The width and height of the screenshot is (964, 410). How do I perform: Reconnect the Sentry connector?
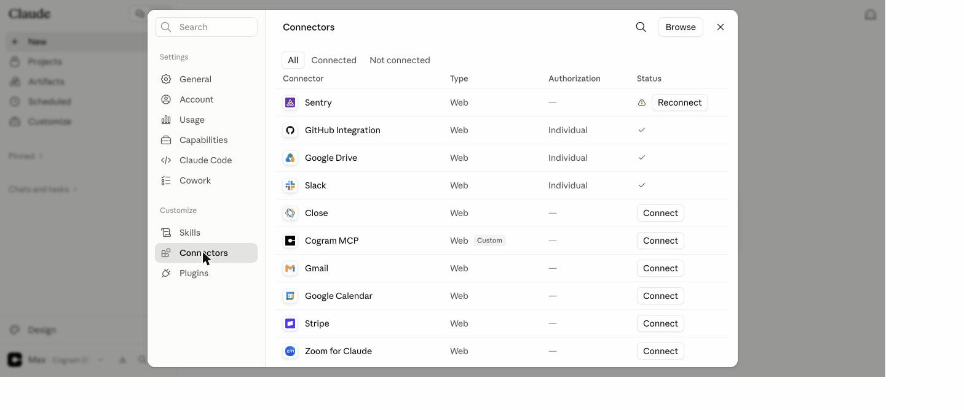[679, 102]
